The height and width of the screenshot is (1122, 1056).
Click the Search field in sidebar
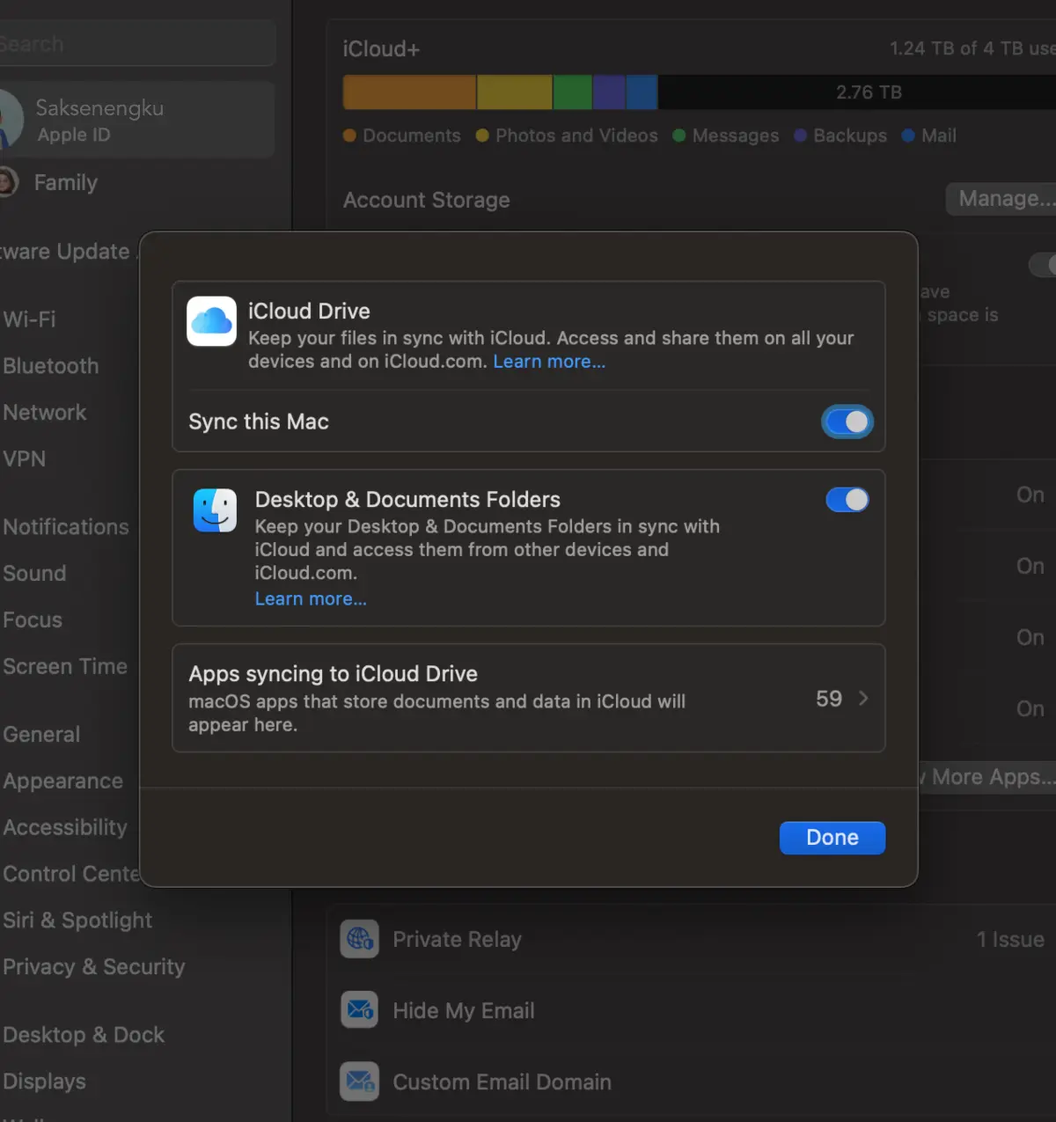132,44
